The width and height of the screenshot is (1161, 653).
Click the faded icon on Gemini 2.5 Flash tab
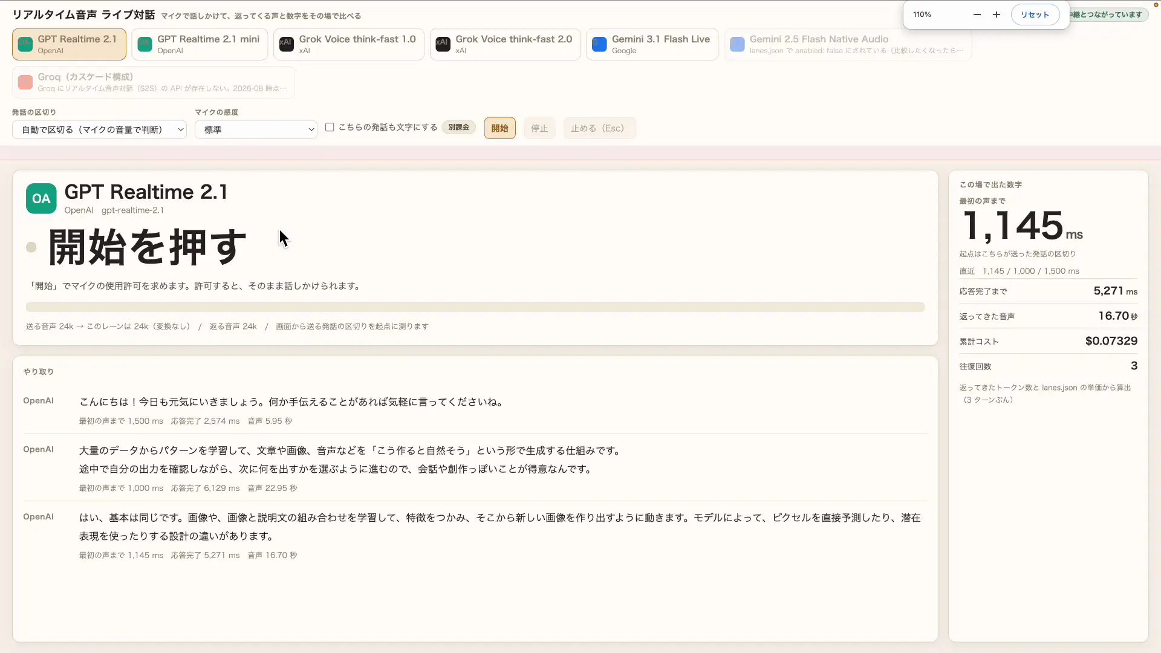737,44
